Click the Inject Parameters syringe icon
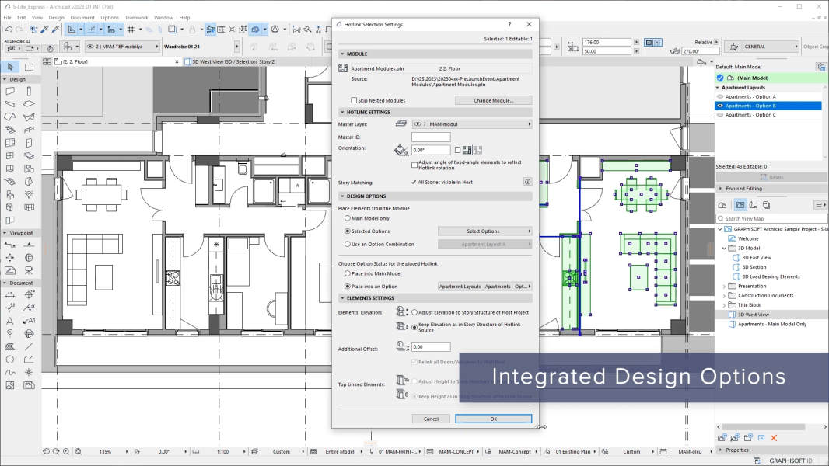Viewport: 829px width, 466px height. (55, 30)
